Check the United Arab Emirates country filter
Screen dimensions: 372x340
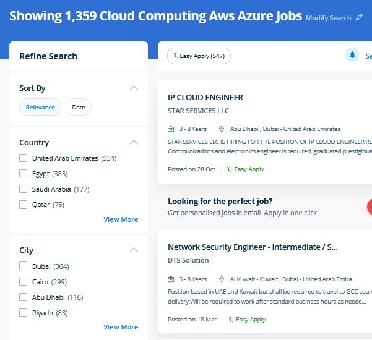[x=24, y=158]
